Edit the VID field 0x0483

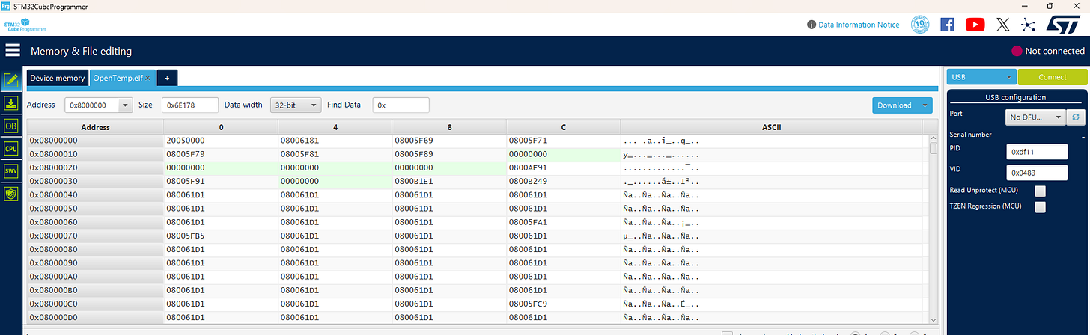pos(1037,173)
